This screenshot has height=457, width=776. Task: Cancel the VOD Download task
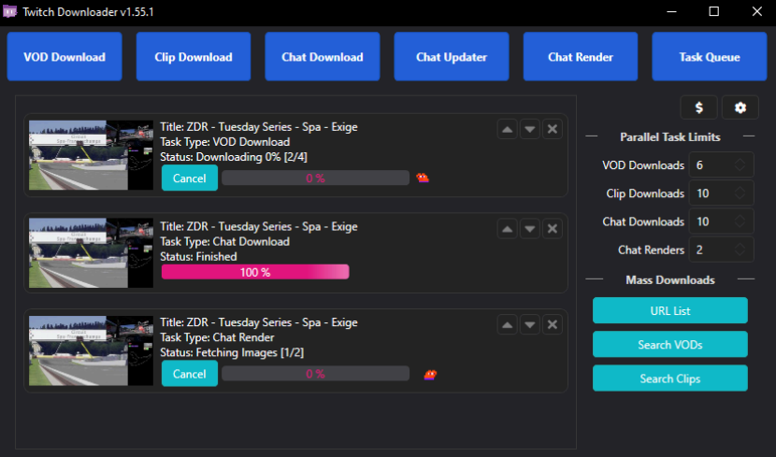[x=190, y=179]
